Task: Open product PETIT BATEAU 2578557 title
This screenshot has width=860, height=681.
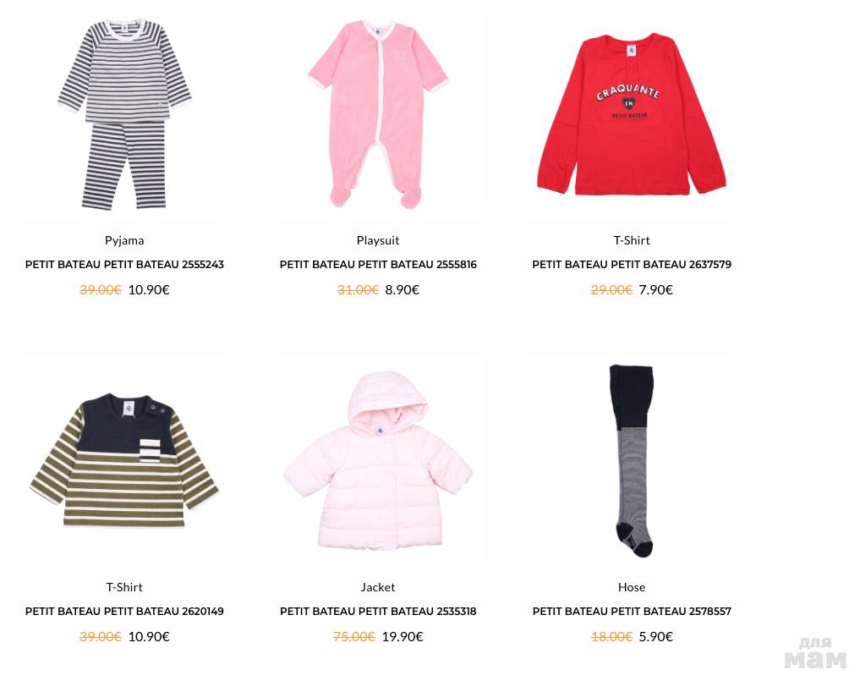Action: [632, 612]
